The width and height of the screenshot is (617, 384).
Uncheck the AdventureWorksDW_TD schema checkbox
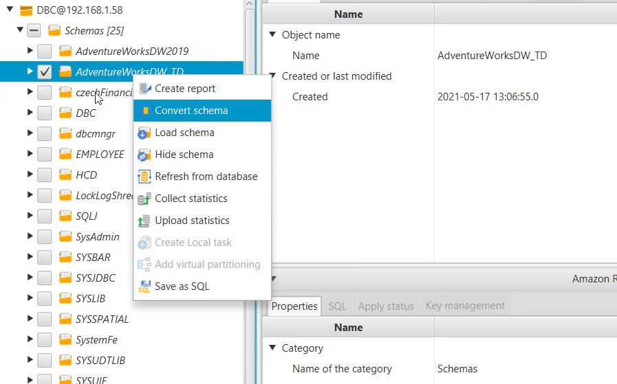45,71
